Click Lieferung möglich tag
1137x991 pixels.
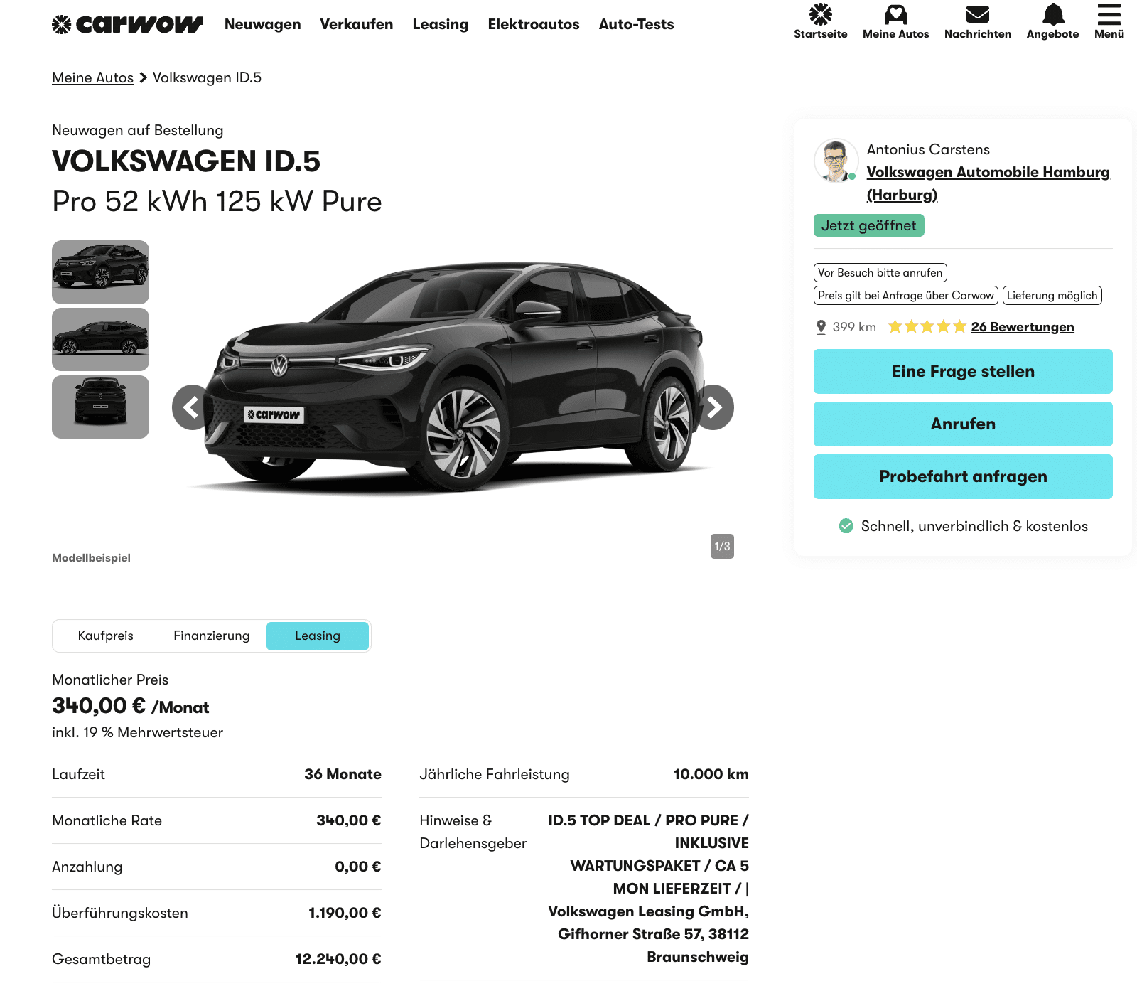point(1052,296)
